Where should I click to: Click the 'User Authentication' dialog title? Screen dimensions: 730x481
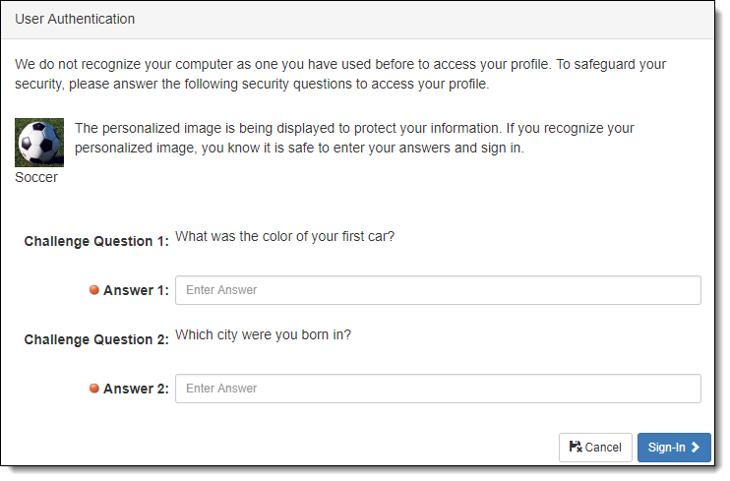(75, 19)
